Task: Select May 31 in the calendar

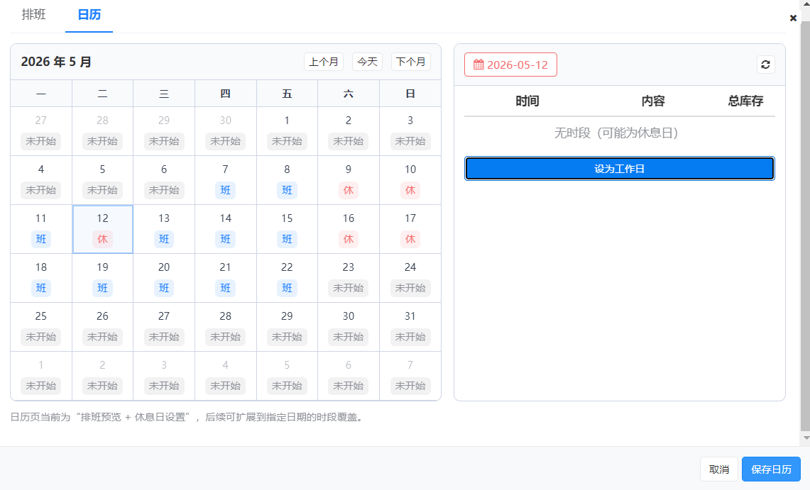Action: (x=410, y=327)
